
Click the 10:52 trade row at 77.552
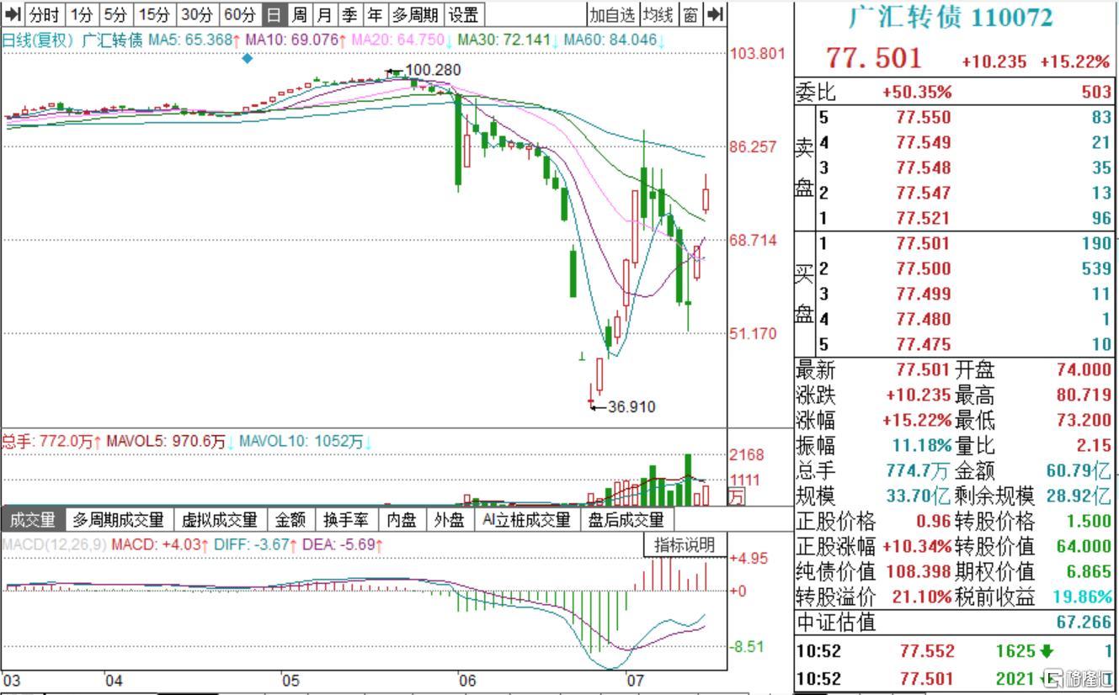tap(956, 651)
